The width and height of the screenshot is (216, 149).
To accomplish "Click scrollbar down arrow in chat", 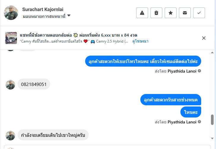I will (x=212, y=138).
